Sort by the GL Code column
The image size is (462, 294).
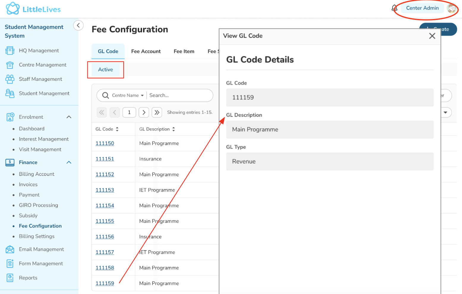(117, 129)
